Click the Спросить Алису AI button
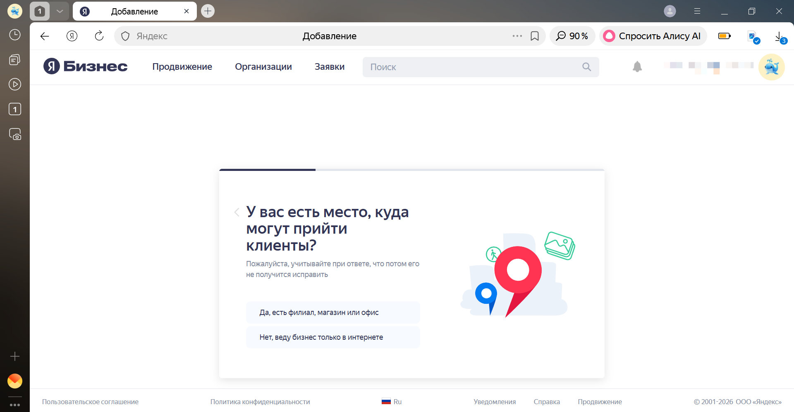The height and width of the screenshot is (412, 794). 653,36
